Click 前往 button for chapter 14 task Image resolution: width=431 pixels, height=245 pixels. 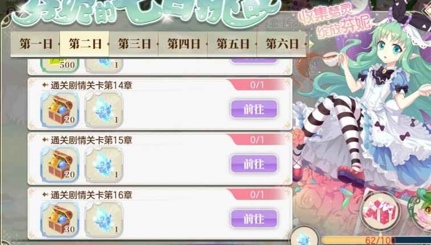pyautogui.click(x=254, y=109)
